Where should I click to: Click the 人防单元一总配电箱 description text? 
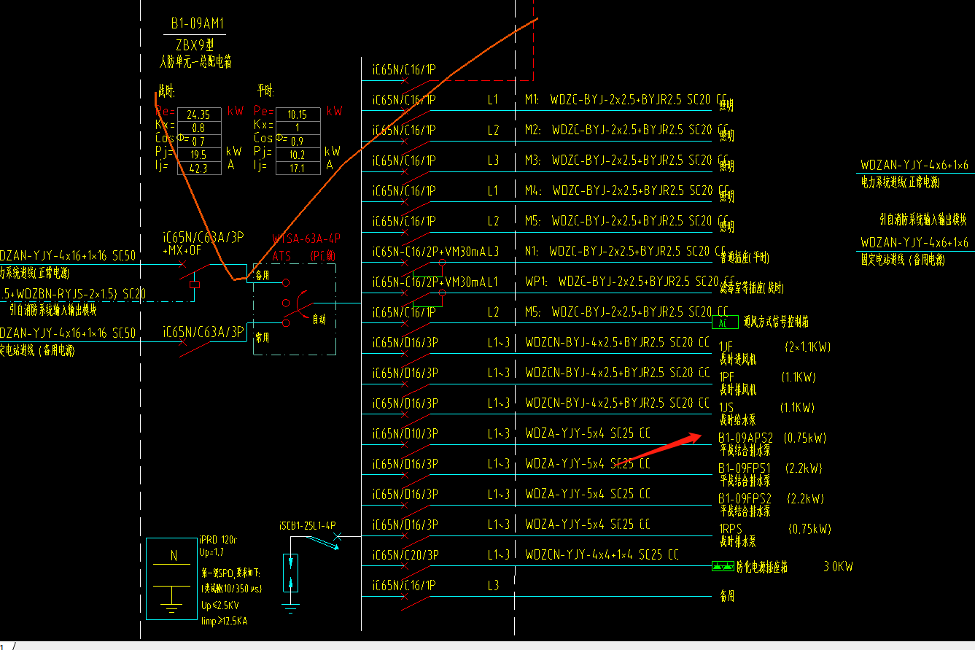click(195, 62)
